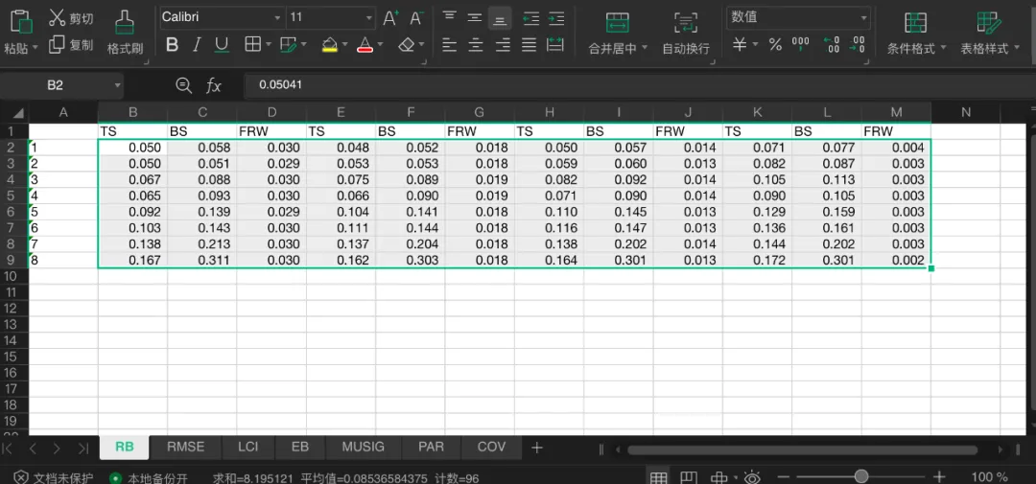Click the zoom in plus button
The width and height of the screenshot is (1036, 484).
939,476
